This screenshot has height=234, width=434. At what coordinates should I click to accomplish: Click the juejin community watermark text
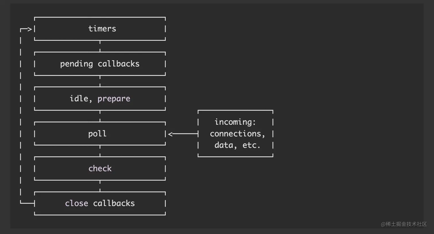point(404,224)
